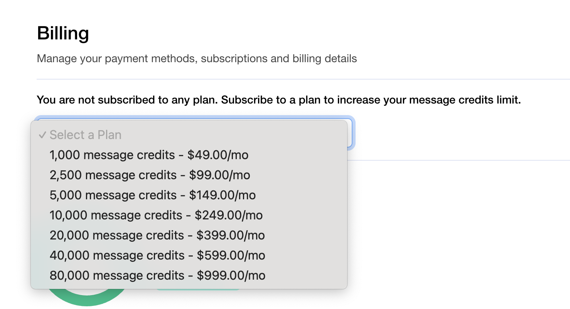570x309 pixels.
Task: Select the placeholder Select a Plan entry
Action: [85, 135]
